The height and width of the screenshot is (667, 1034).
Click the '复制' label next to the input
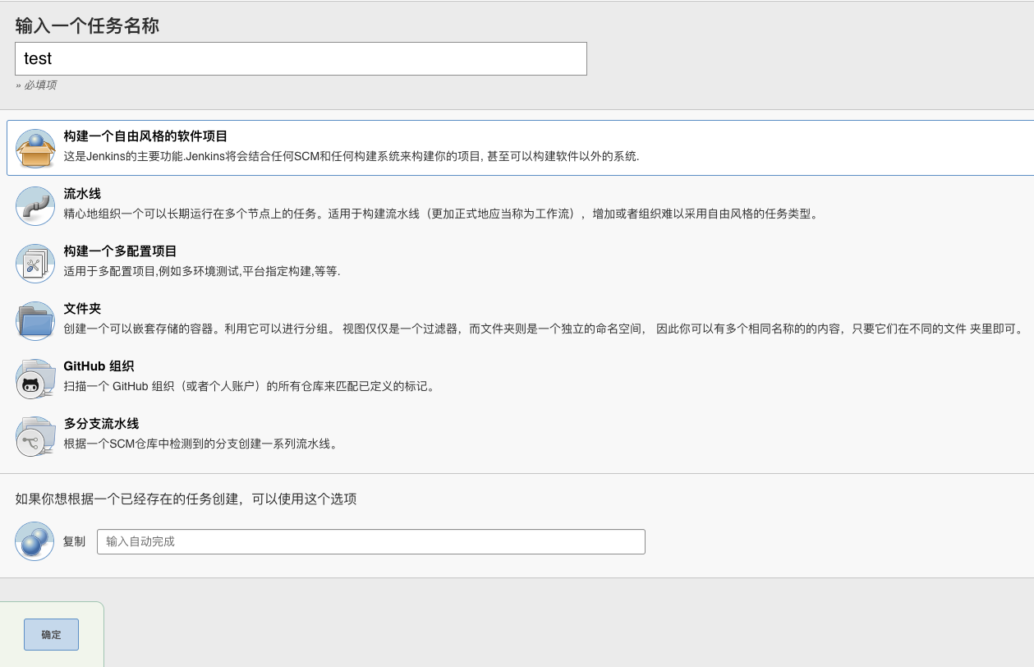[x=74, y=541]
